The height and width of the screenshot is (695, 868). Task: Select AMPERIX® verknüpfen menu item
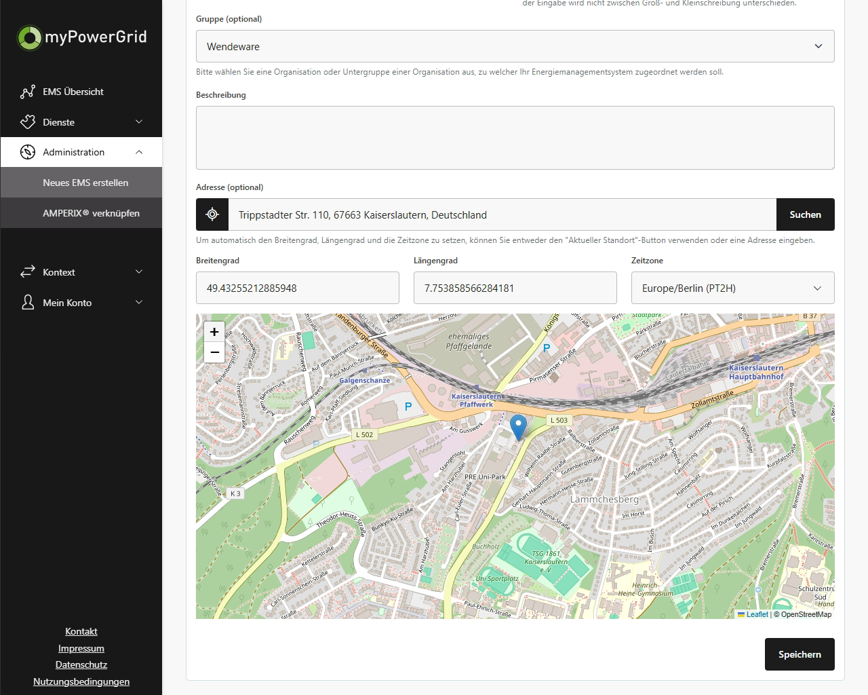pyautogui.click(x=81, y=213)
